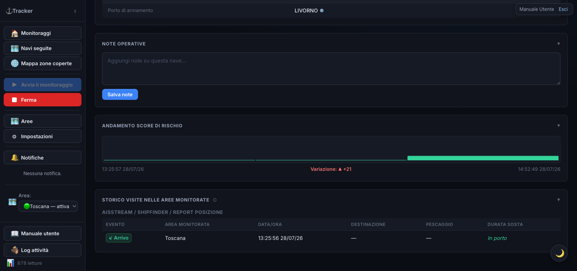
Task: Click the info icon beside Storico Visite title
Action: [x=215, y=200]
